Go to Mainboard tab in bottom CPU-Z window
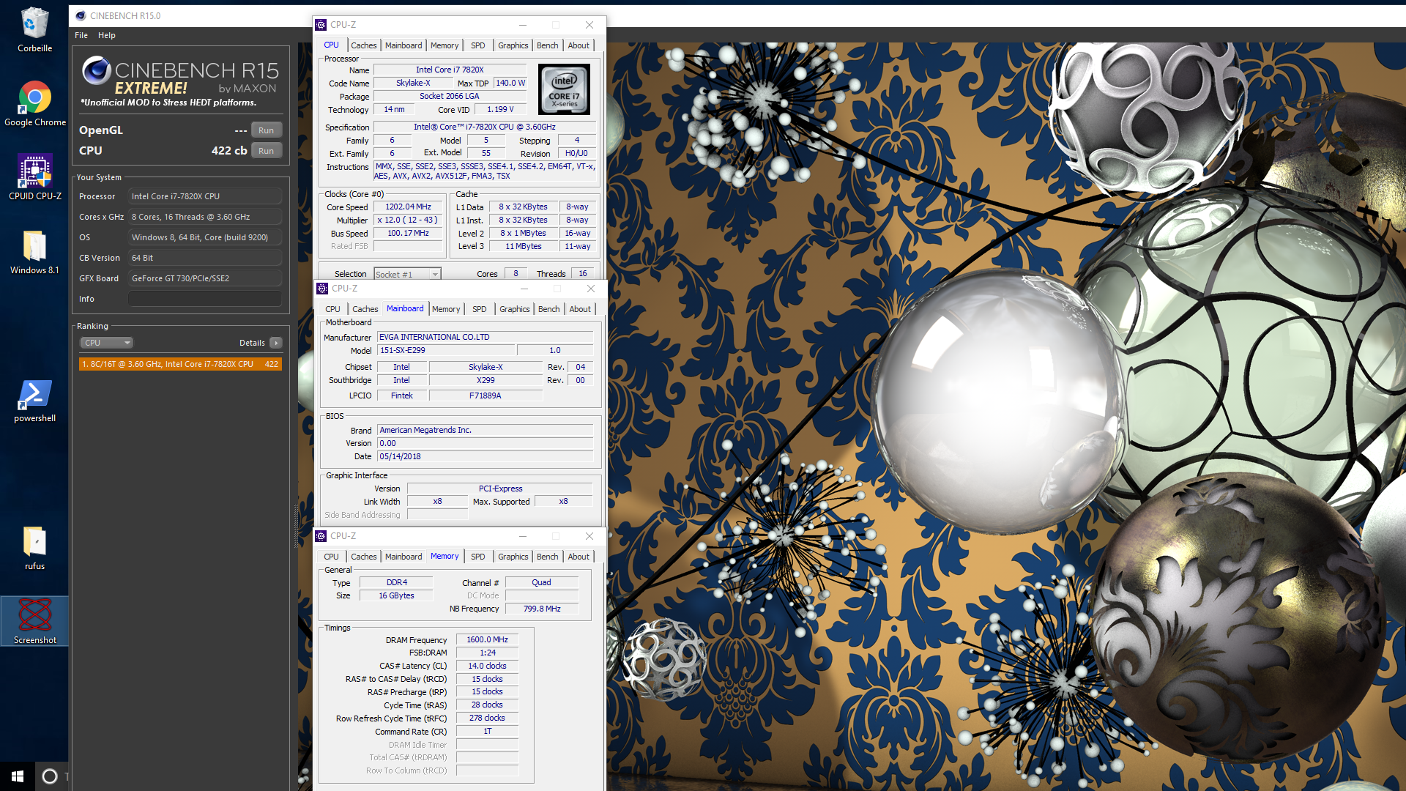The image size is (1406, 791). click(x=403, y=557)
